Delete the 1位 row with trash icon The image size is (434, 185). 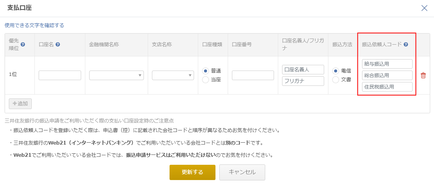(423, 76)
